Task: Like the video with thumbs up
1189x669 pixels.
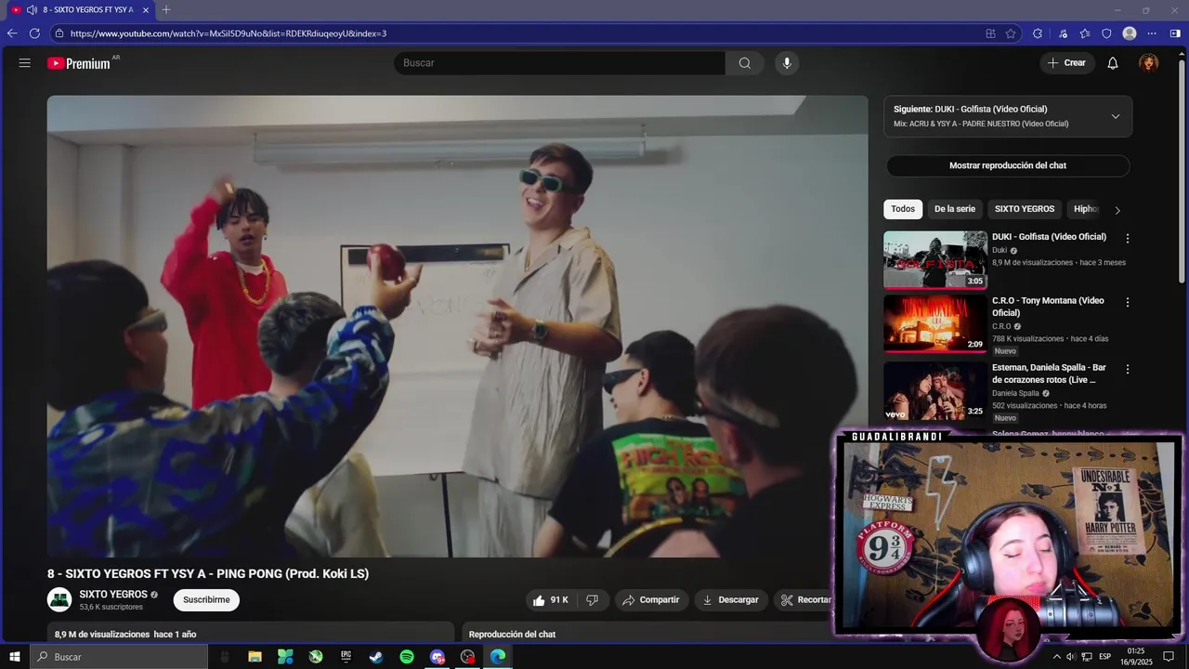Action: pyautogui.click(x=550, y=600)
